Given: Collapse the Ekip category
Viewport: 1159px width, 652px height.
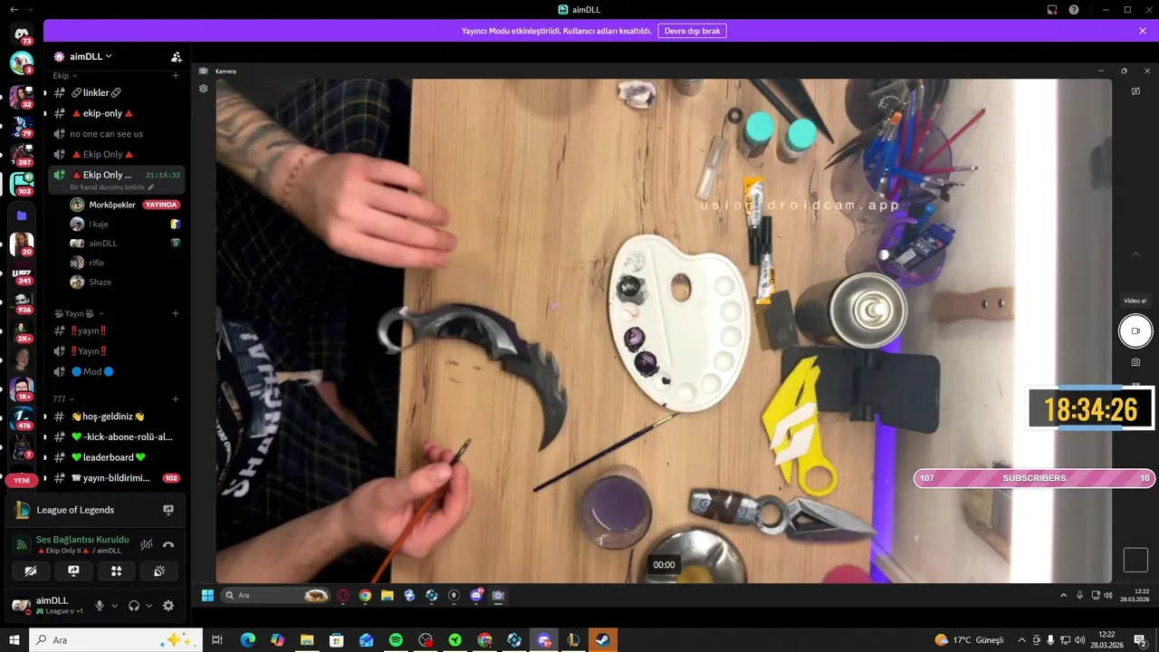Looking at the screenshot, I should (64, 76).
